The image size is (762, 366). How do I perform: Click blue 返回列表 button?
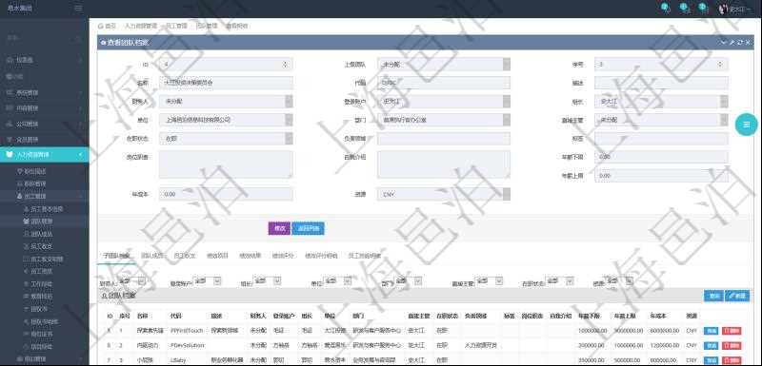(x=308, y=228)
